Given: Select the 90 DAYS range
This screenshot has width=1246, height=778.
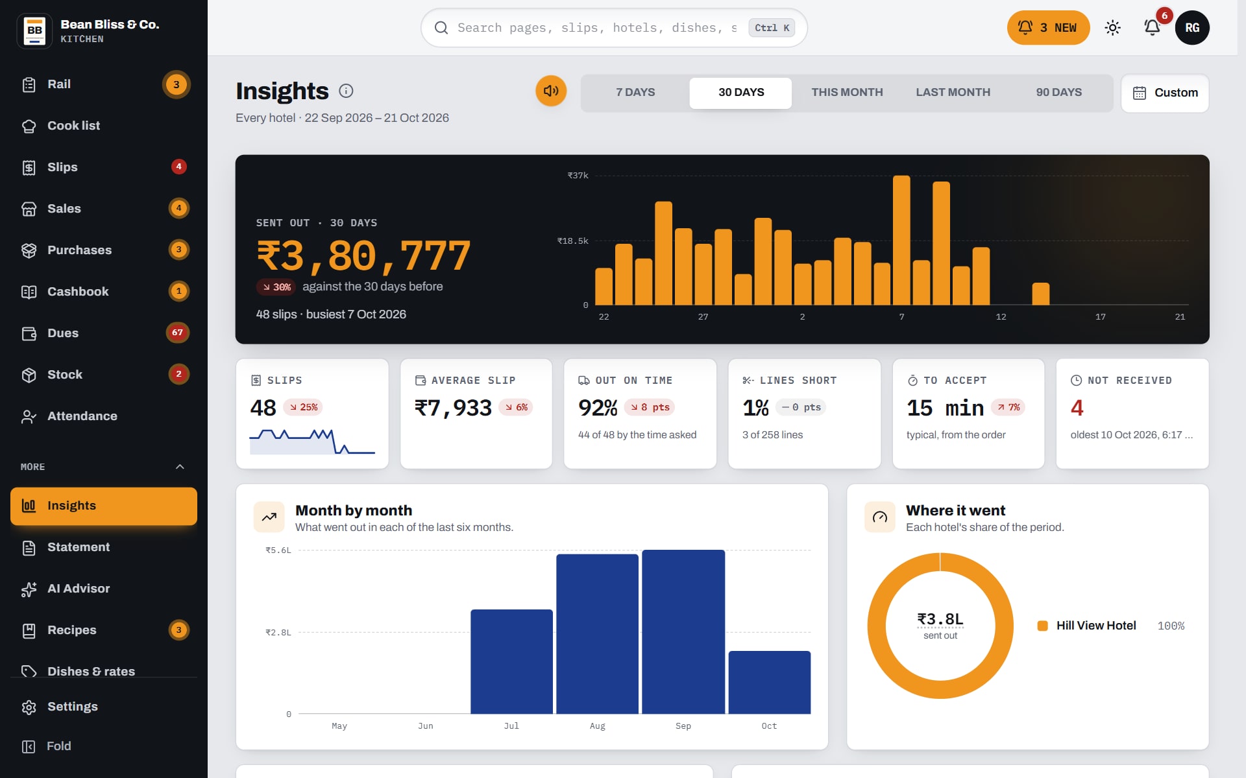Looking at the screenshot, I should (x=1058, y=93).
